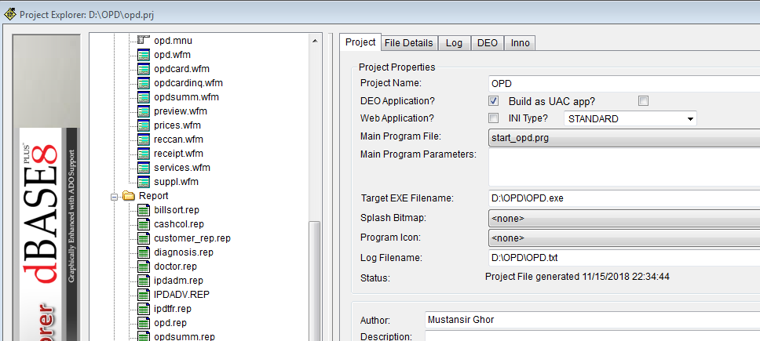Click the opdsumm.wfm form icon
Screen dimensions: 760x341
click(x=144, y=97)
